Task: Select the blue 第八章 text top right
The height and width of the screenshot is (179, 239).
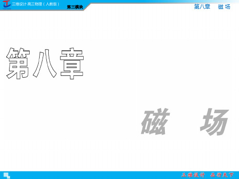Action: pos(202,7)
